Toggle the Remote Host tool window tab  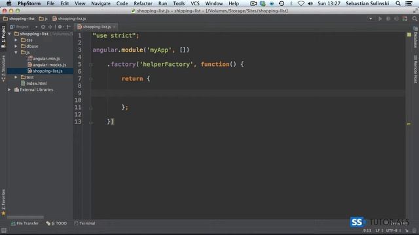click(x=415, y=69)
